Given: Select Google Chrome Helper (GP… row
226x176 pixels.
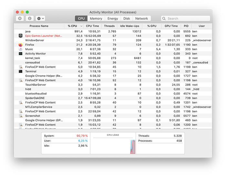Looking at the screenshot, I should (x=113, y=120).
